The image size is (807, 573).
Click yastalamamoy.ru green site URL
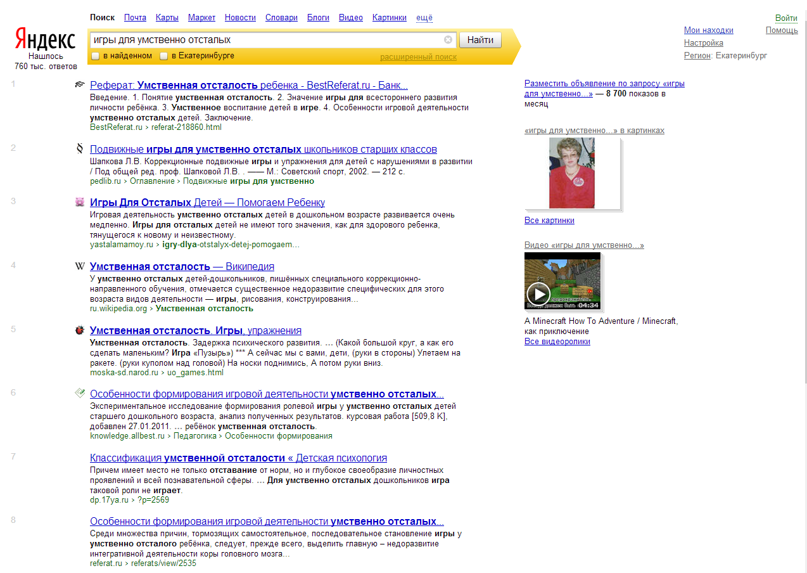122,245
